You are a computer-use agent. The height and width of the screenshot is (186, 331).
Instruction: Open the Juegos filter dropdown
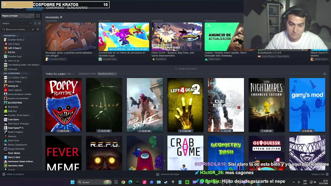(x=17, y=23)
